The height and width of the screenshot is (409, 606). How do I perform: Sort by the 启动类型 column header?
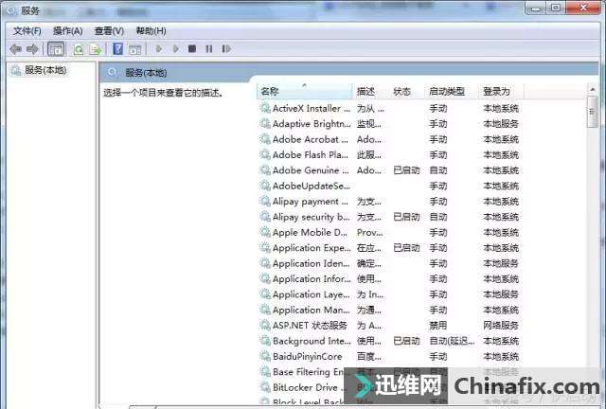click(x=451, y=91)
